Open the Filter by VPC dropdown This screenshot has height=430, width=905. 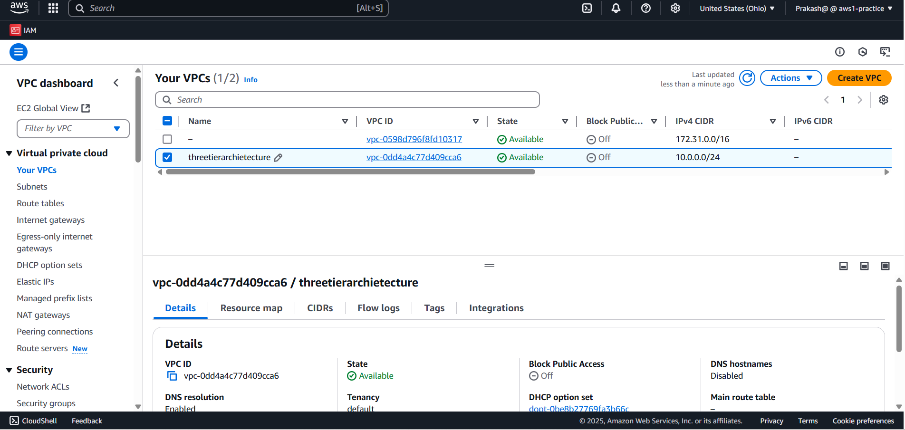point(73,129)
